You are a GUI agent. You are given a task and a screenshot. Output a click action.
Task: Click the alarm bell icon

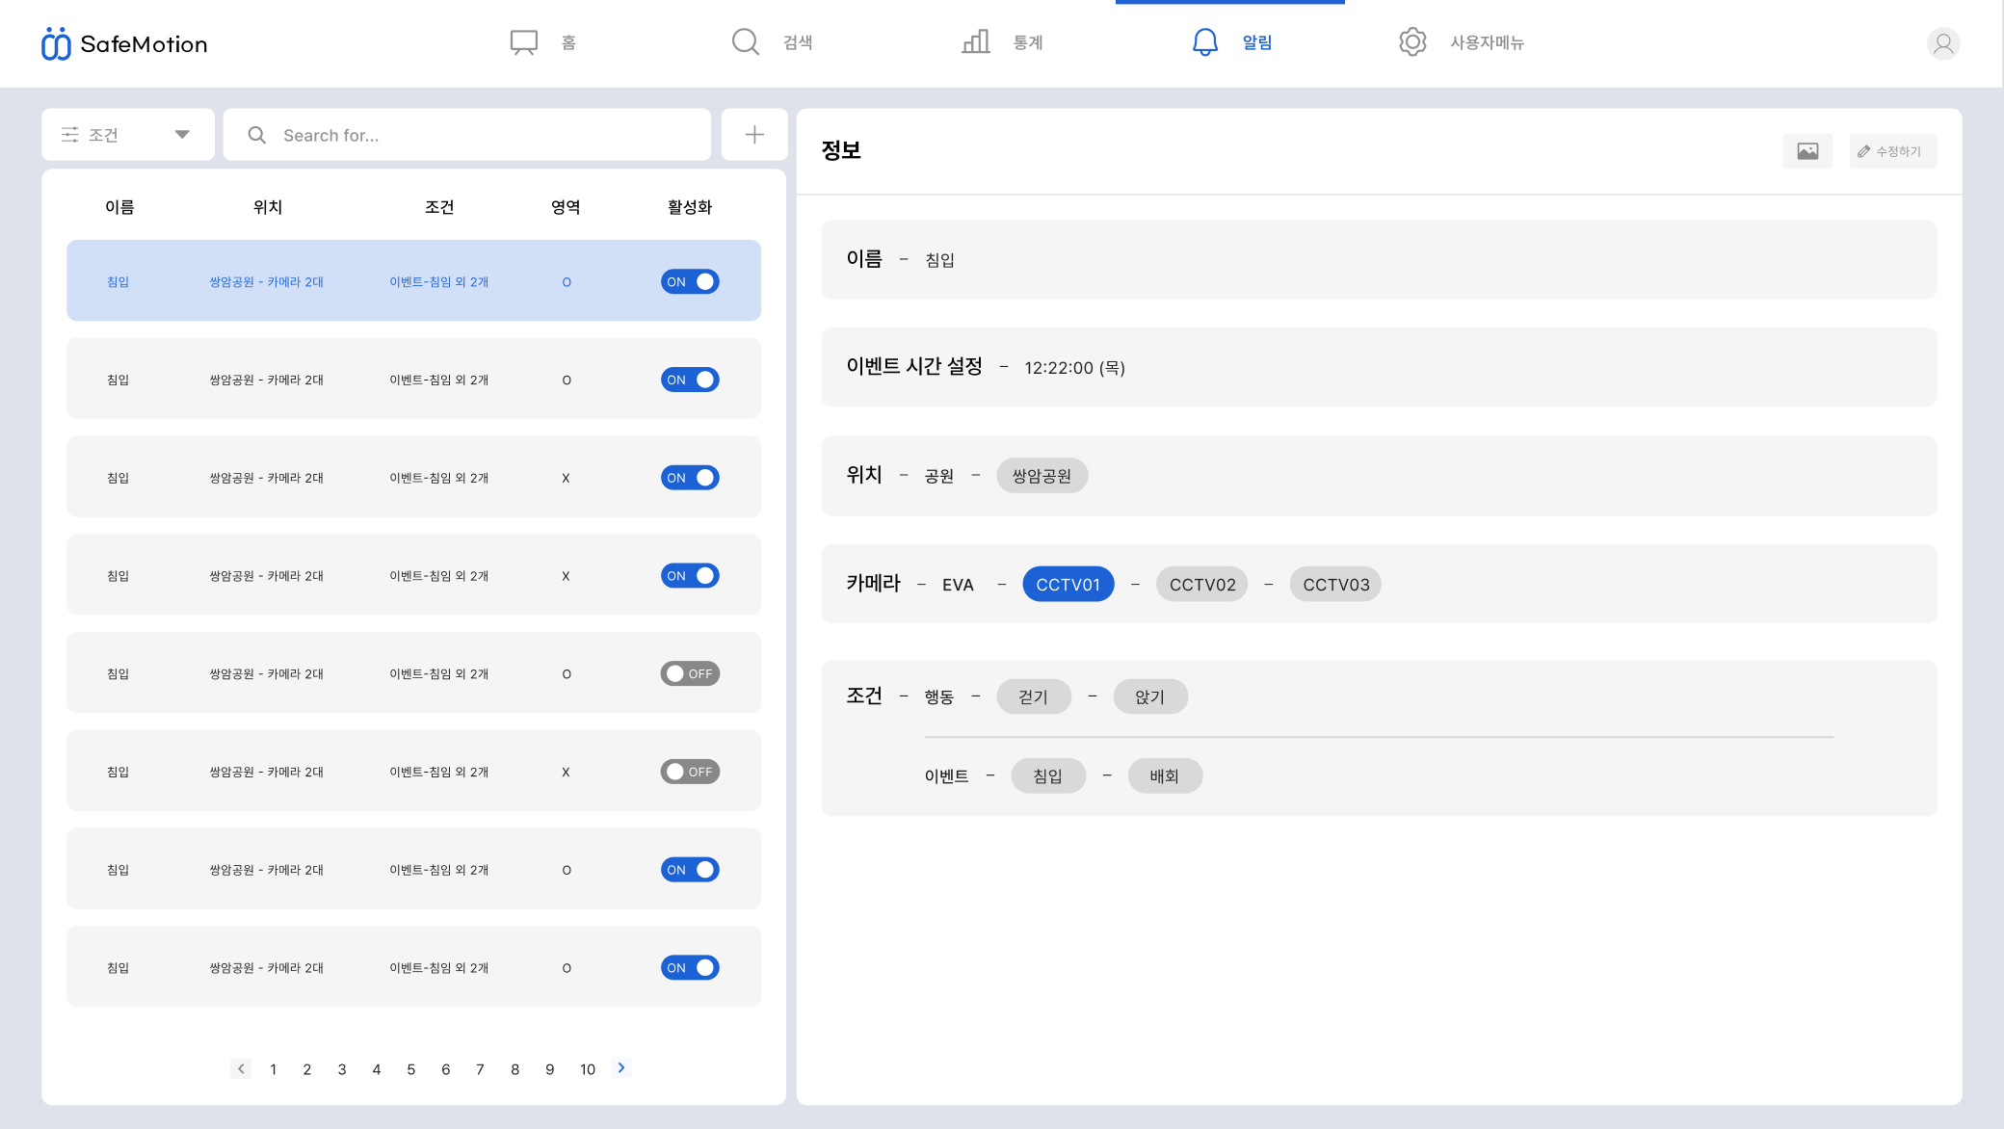click(x=1204, y=42)
